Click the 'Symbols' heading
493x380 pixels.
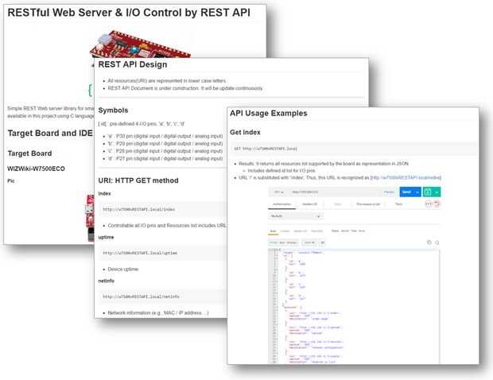(x=113, y=111)
